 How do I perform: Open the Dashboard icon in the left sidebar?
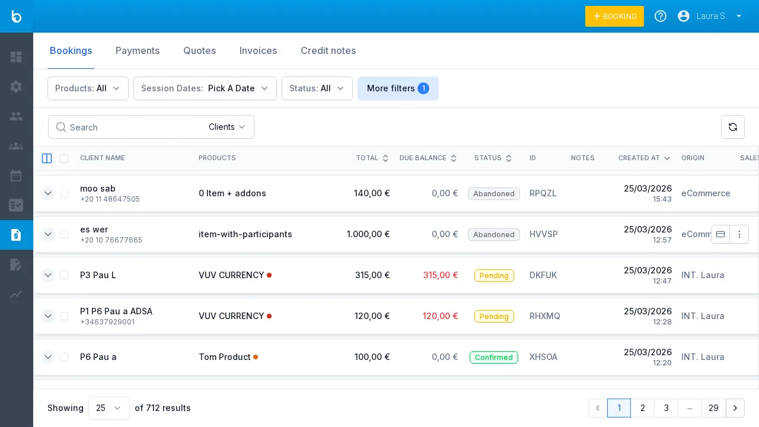[16, 57]
